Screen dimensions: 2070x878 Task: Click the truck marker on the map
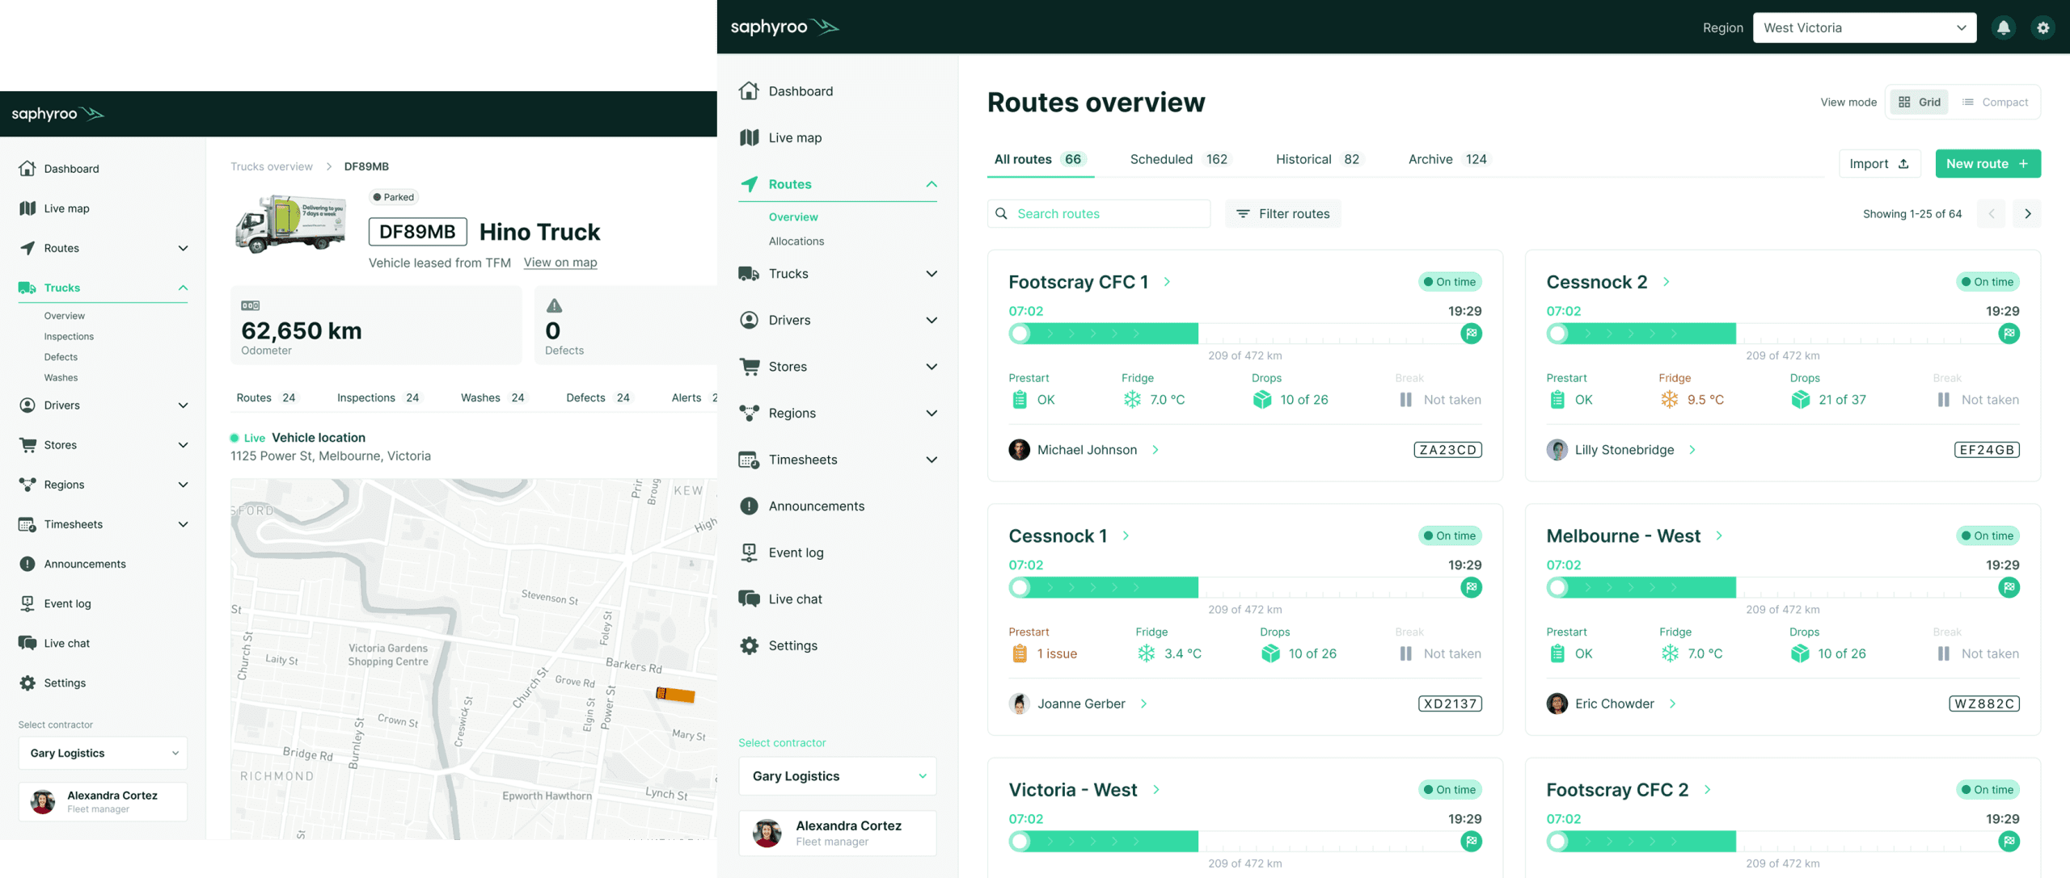point(675,694)
